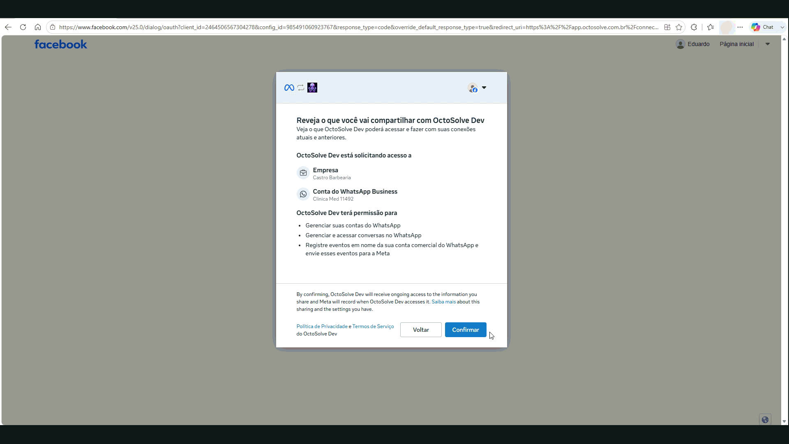The height and width of the screenshot is (444, 789).
Task: Click the globe icon at bottom right
Action: [x=765, y=420]
